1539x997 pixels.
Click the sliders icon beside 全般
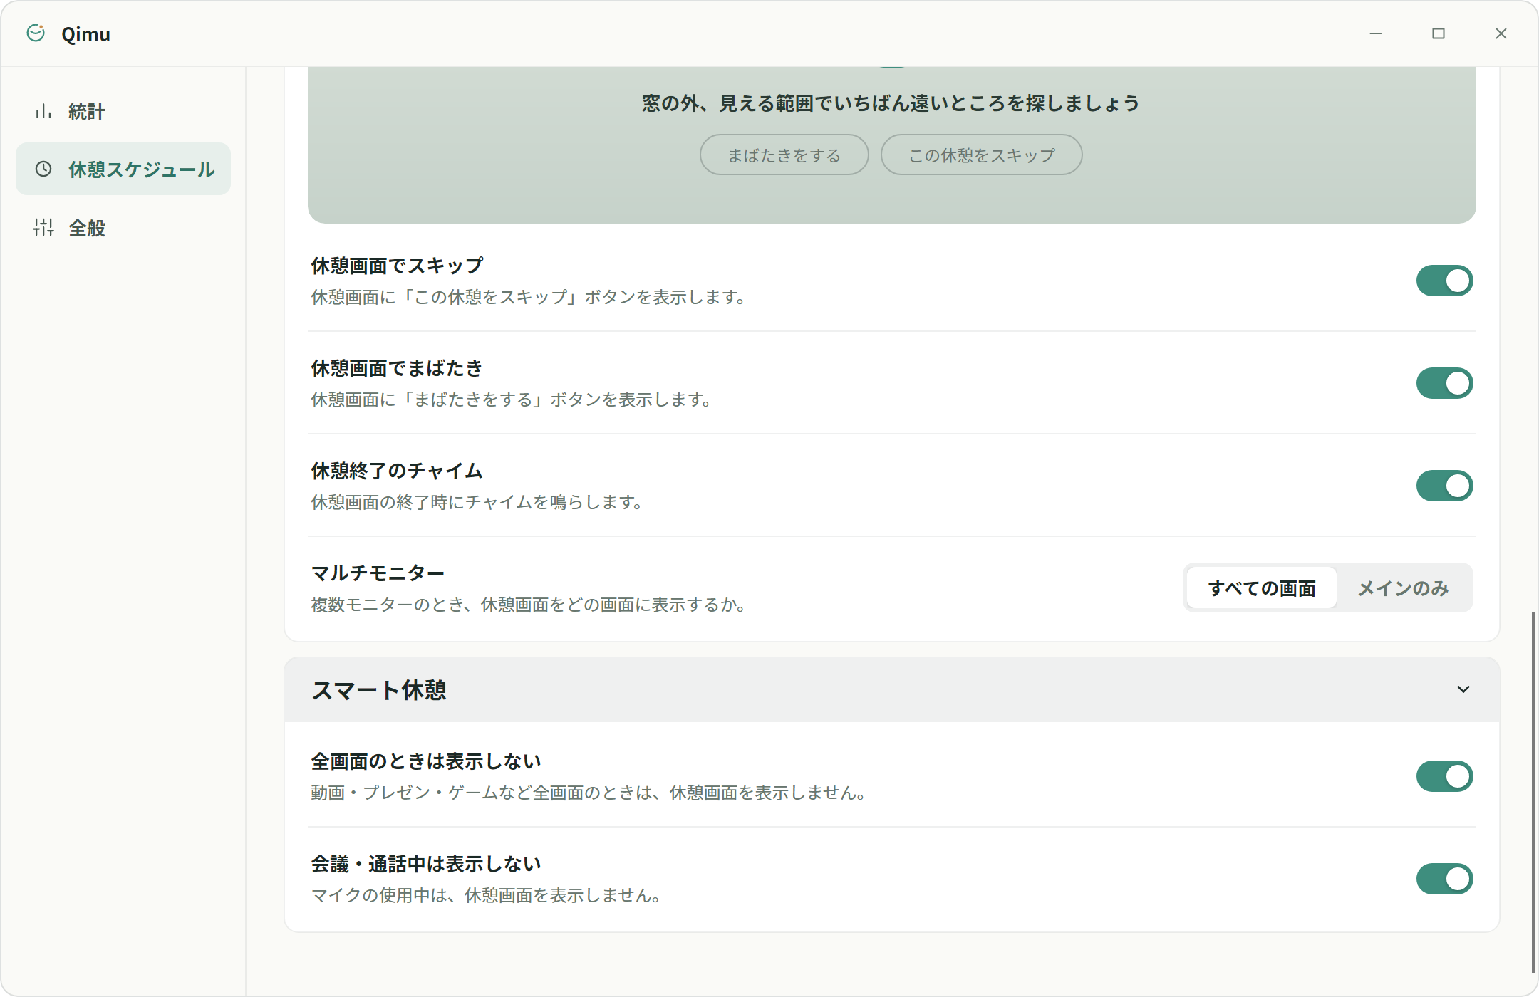click(43, 227)
